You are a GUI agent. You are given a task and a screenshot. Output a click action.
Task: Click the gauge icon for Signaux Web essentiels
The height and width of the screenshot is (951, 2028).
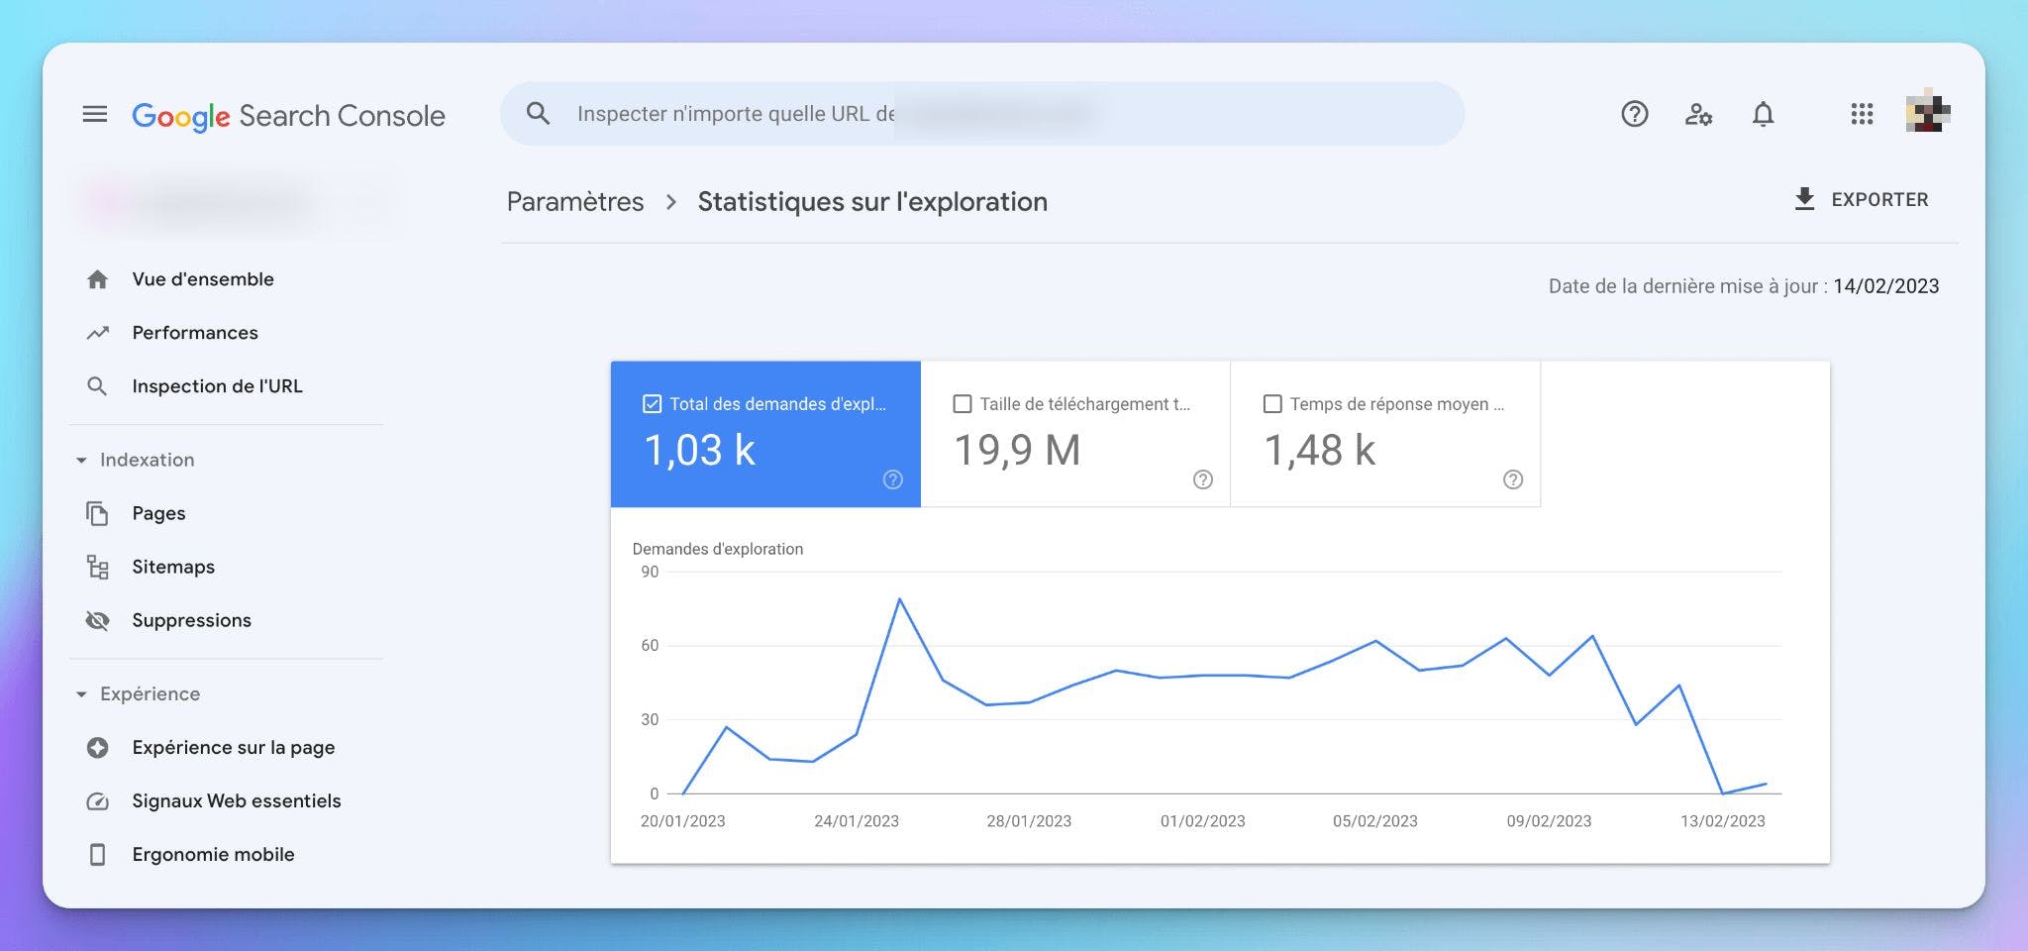(x=97, y=800)
